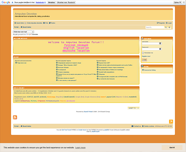Click the orange RSS feed icon
Viewport: 186px width, 152px height.
(15, 117)
